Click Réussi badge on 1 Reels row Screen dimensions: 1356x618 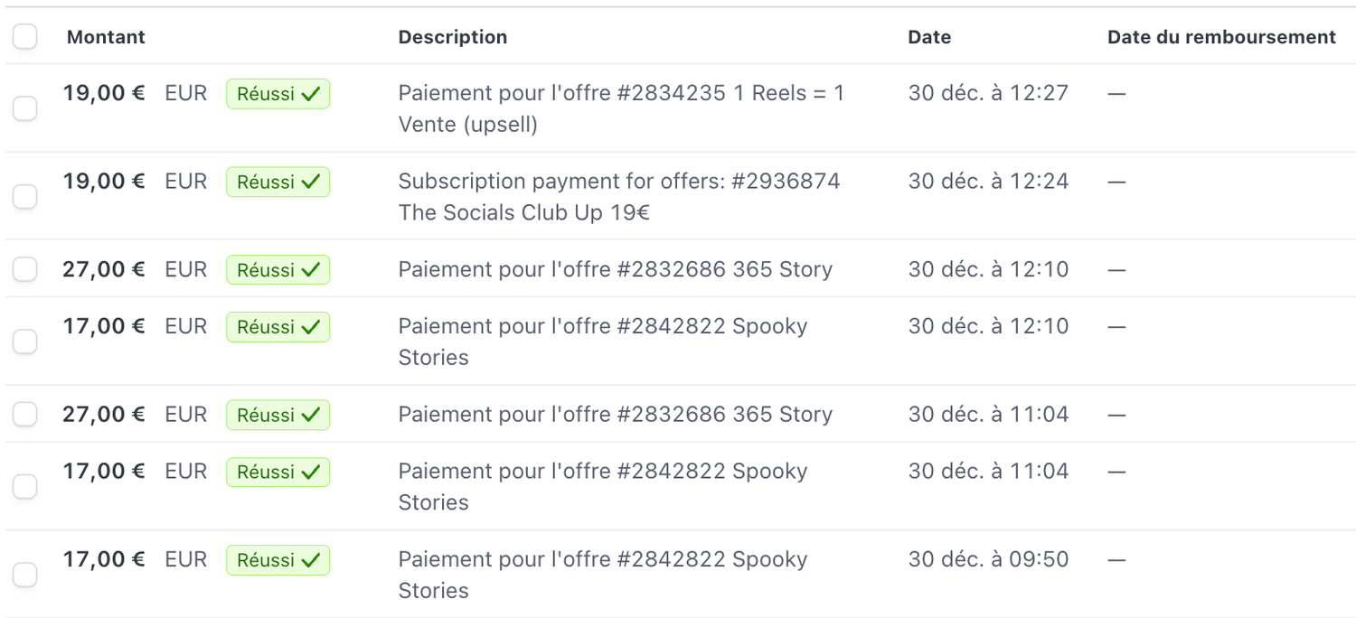tap(278, 94)
